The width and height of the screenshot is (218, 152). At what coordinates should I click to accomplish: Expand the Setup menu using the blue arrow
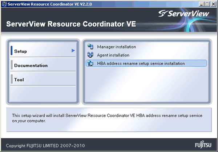click(x=73, y=50)
